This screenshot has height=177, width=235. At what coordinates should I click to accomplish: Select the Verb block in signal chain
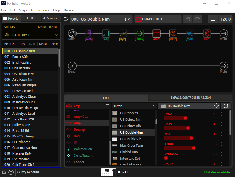(173, 33)
